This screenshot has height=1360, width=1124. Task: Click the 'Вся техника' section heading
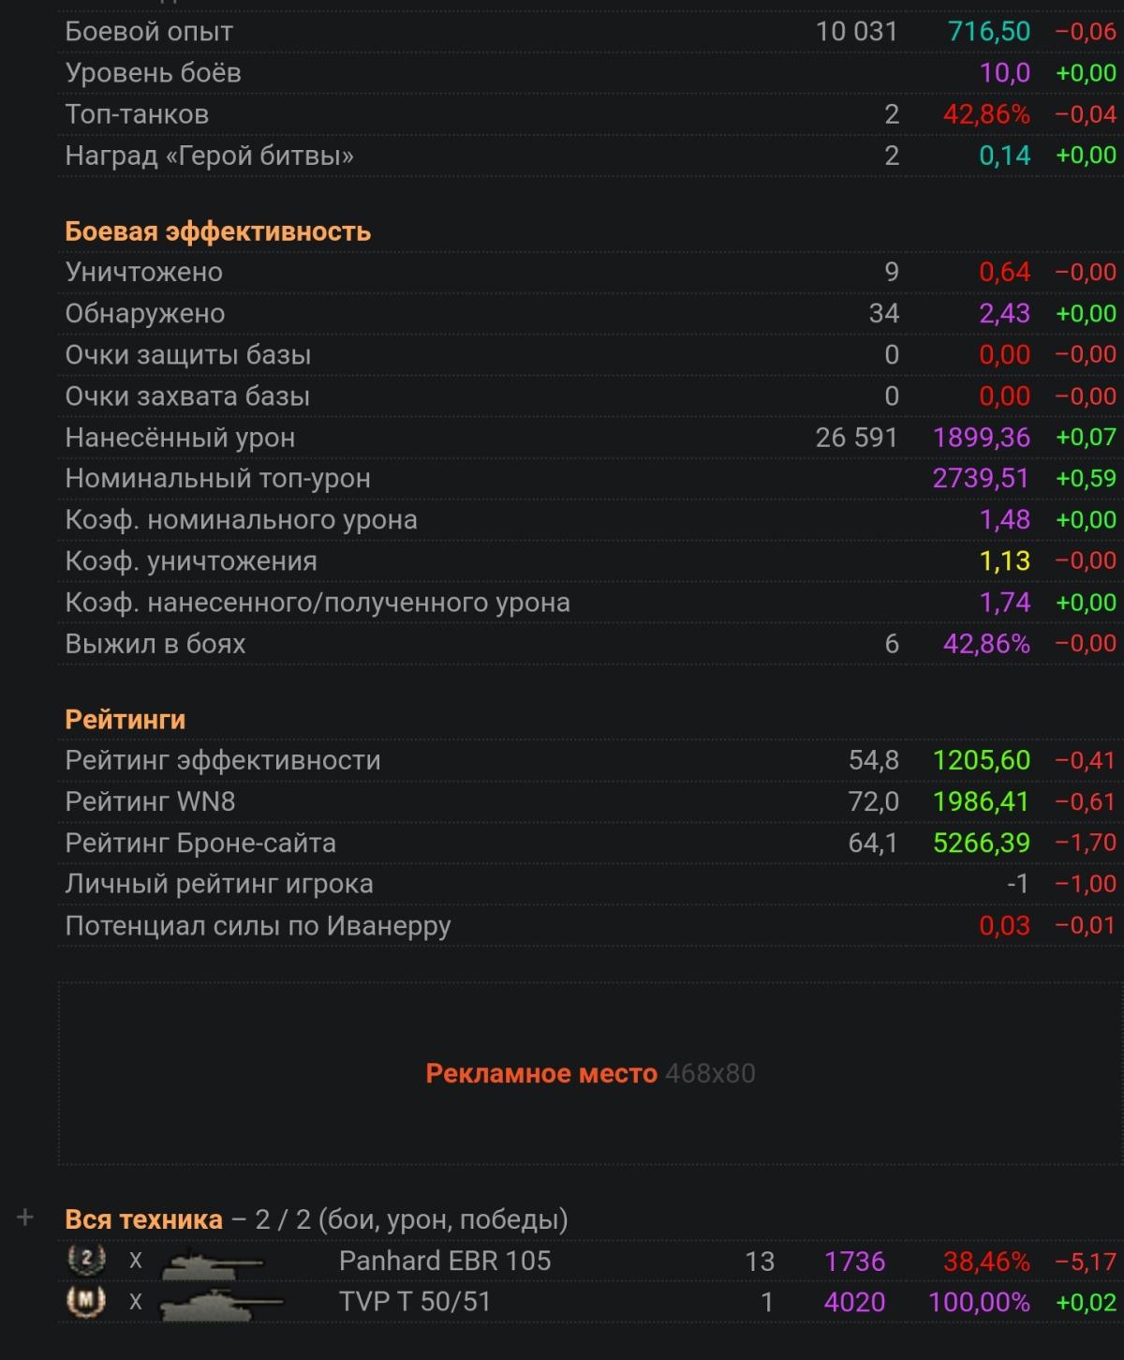point(143,1219)
